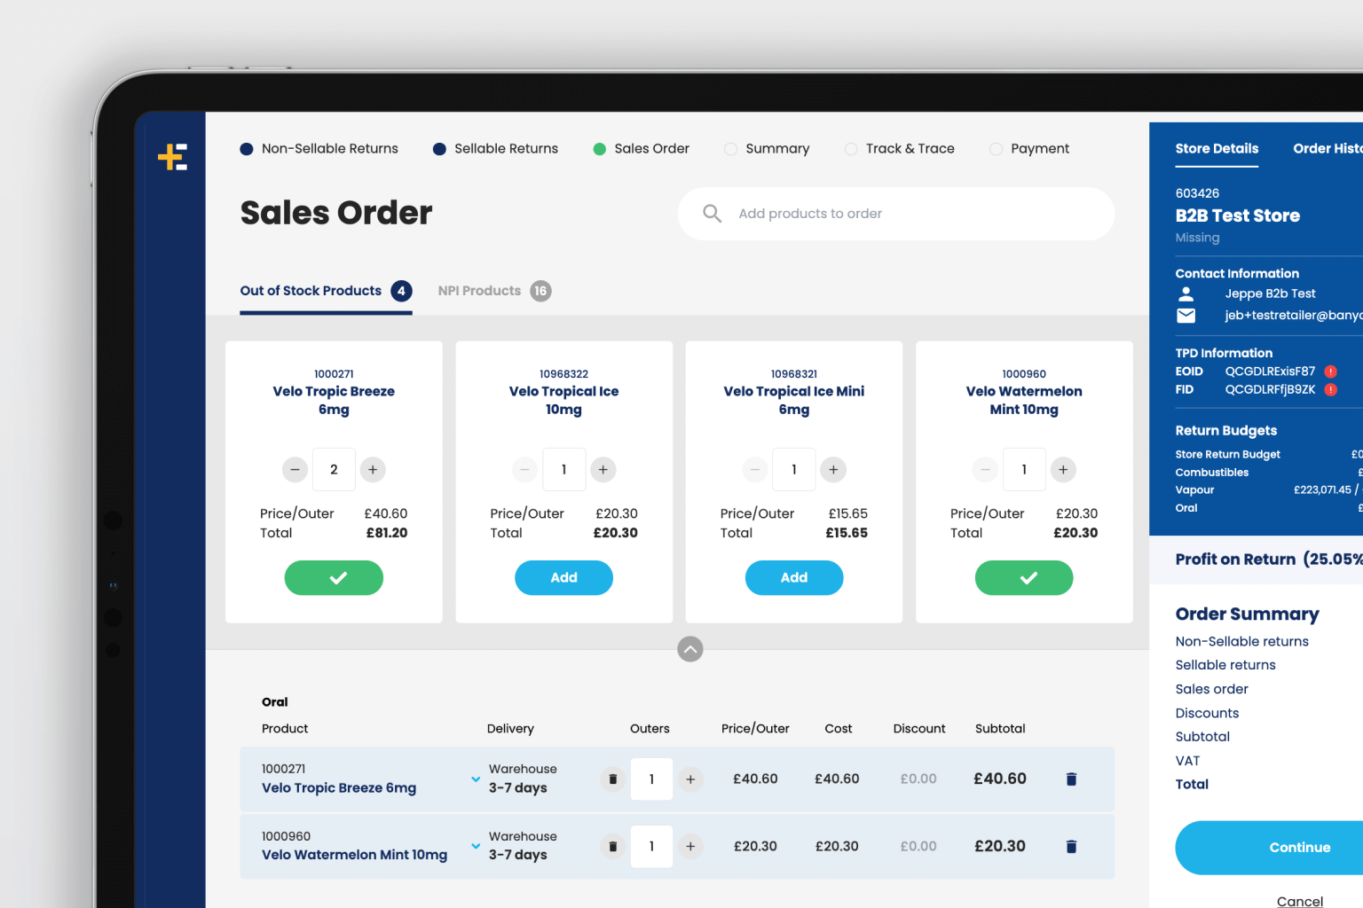1363x908 pixels.
Task: Click the Sales Order page heading
Action: pyautogui.click(x=336, y=213)
